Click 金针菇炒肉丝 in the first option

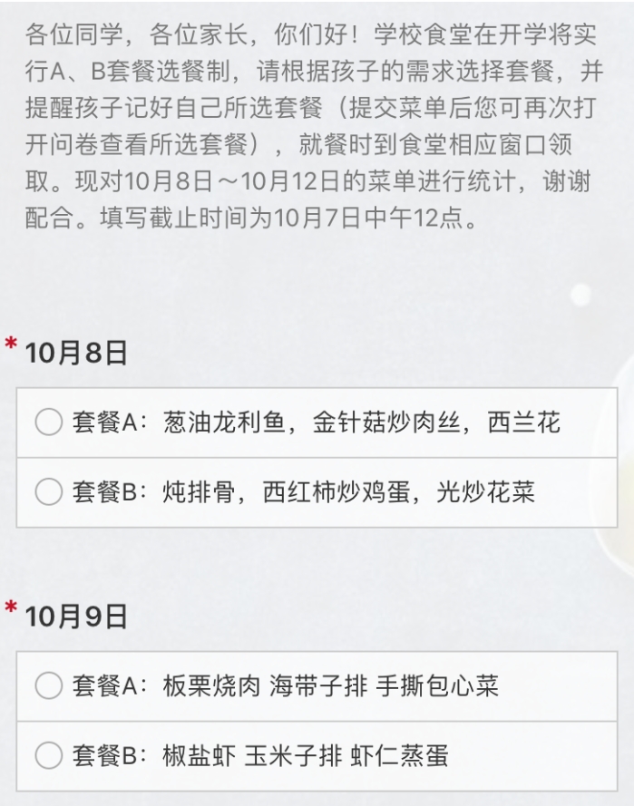click(x=386, y=422)
